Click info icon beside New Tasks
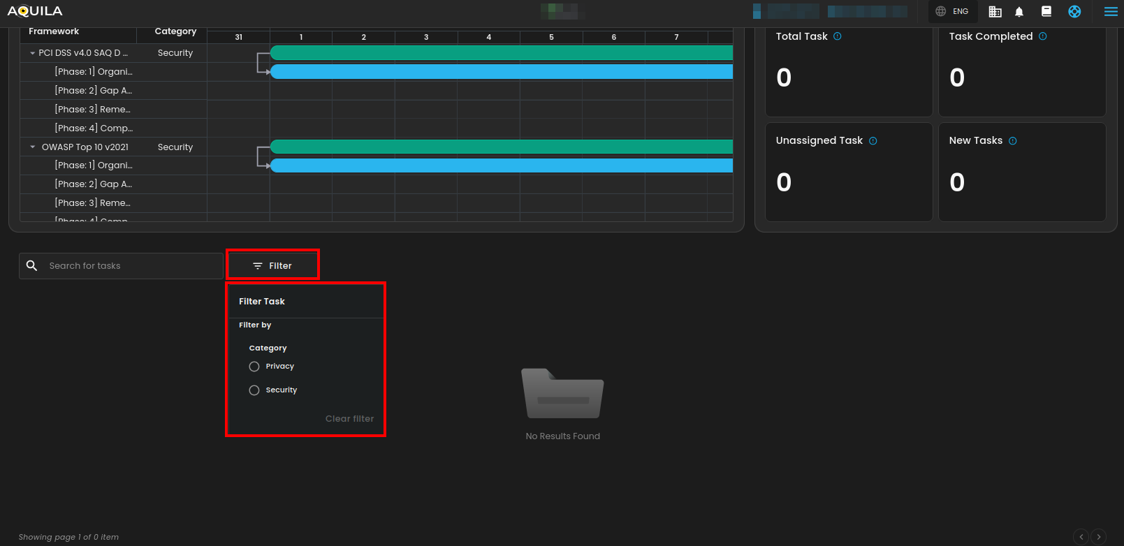Viewport: 1124px width, 546px height. coord(1012,141)
